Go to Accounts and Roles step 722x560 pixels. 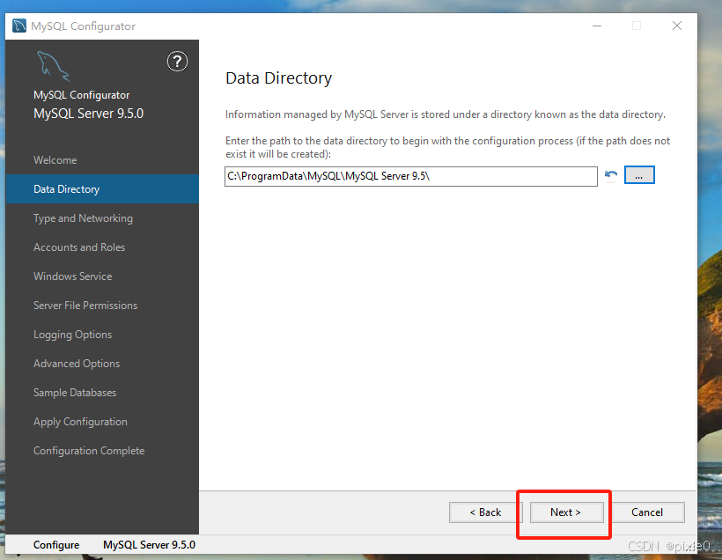click(102, 247)
